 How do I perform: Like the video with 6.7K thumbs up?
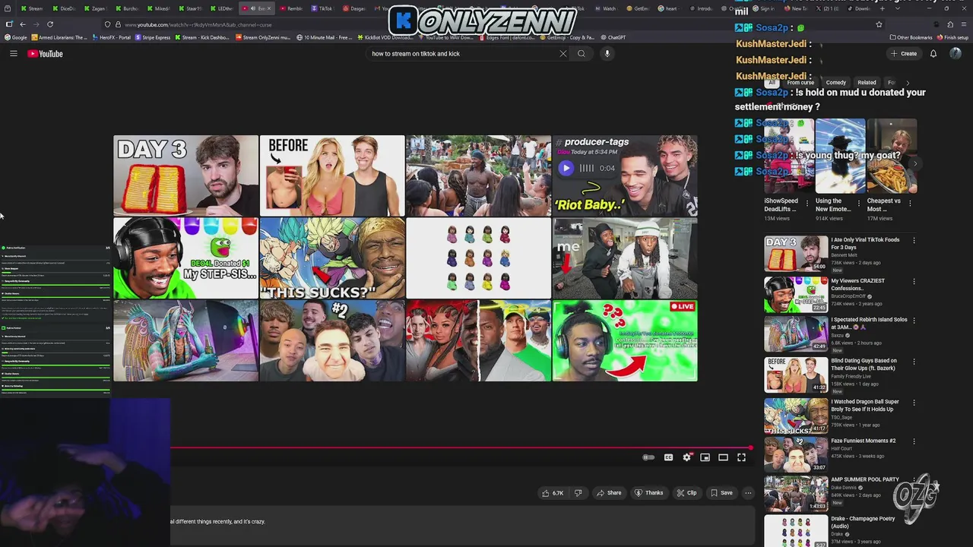[553, 493]
